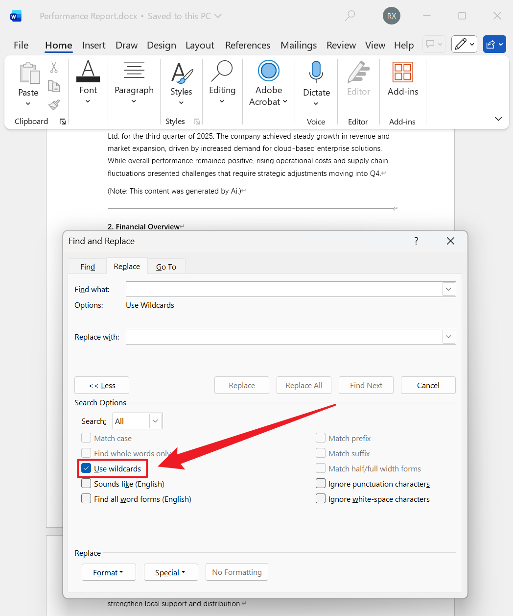Open the File menu
Viewport: 513px width, 616px height.
(21, 45)
